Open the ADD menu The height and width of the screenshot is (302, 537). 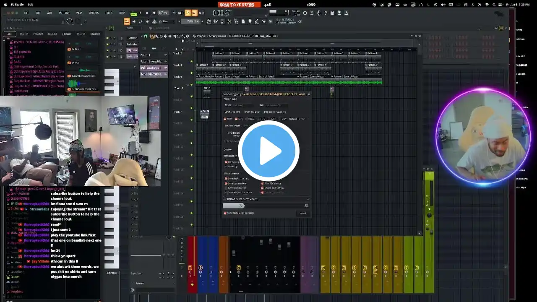[50, 13]
